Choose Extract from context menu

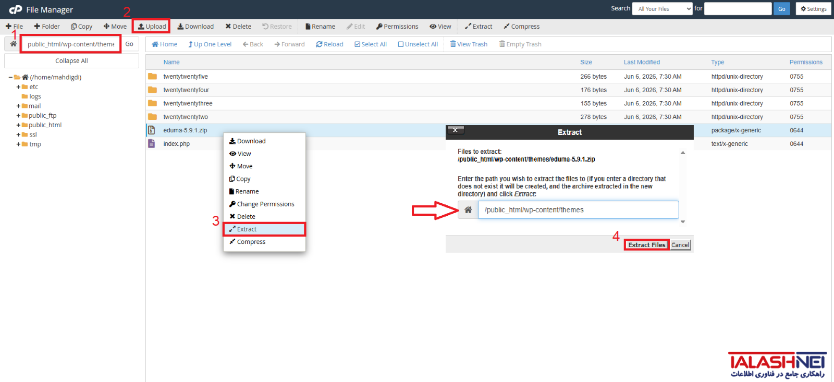pyautogui.click(x=264, y=229)
